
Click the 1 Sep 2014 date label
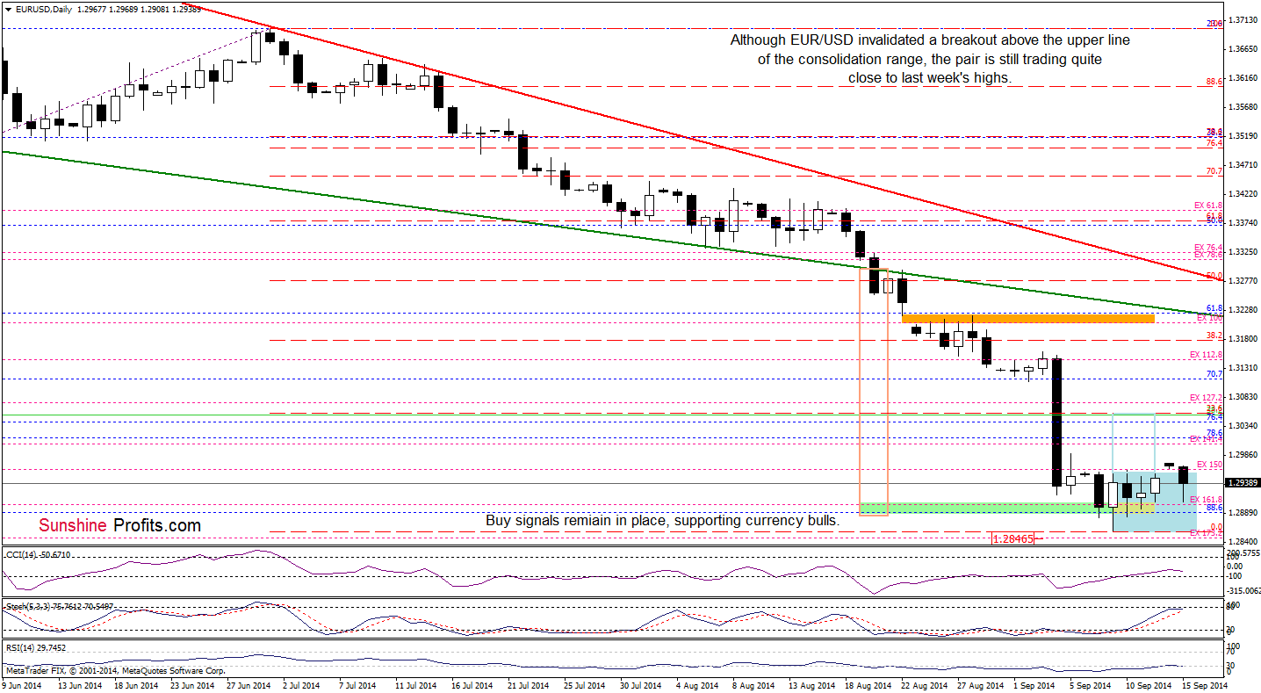(1036, 684)
